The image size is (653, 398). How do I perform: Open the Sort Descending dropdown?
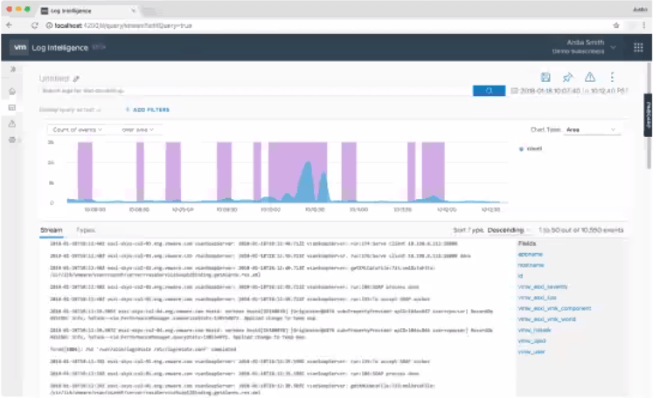[x=509, y=230]
